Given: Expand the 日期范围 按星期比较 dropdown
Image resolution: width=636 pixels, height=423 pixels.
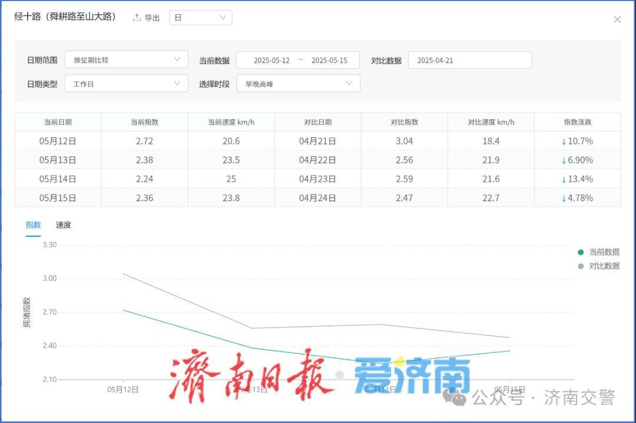Looking at the screenshot, I should 126,59.
